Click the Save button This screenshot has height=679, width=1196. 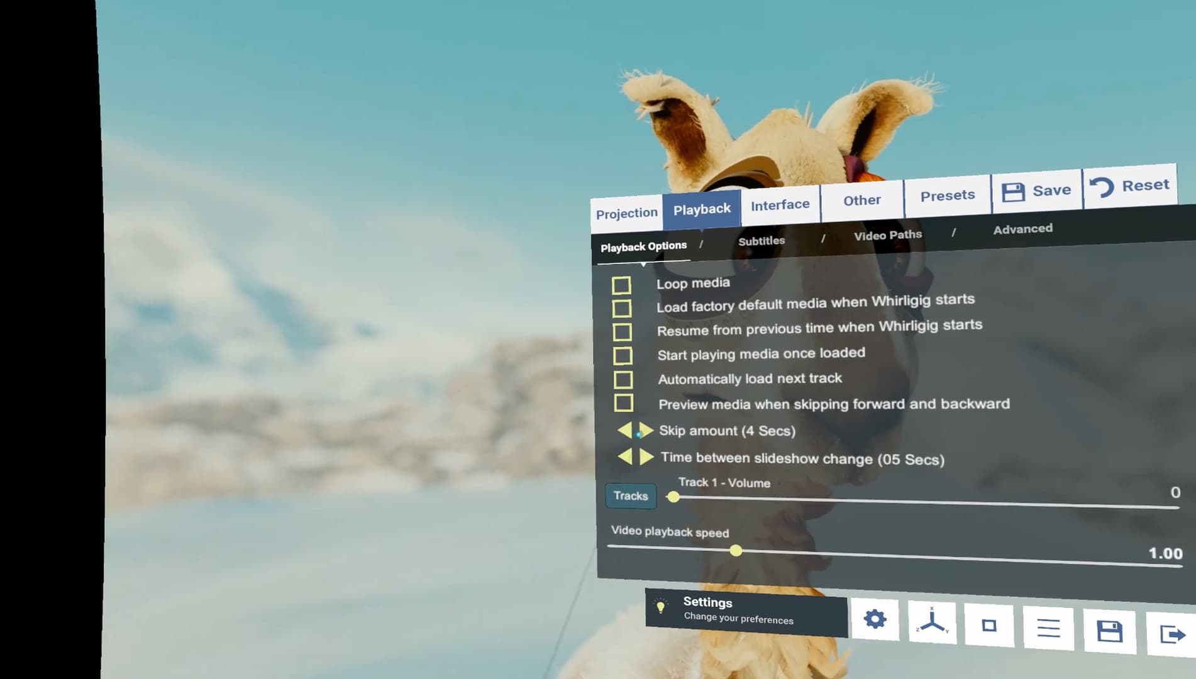[1036, 191]
